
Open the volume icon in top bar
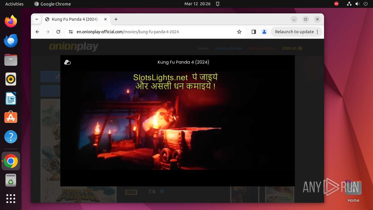click(x=357, y=4)
